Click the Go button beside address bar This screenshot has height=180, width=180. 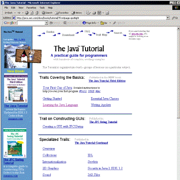coord(175,18)
